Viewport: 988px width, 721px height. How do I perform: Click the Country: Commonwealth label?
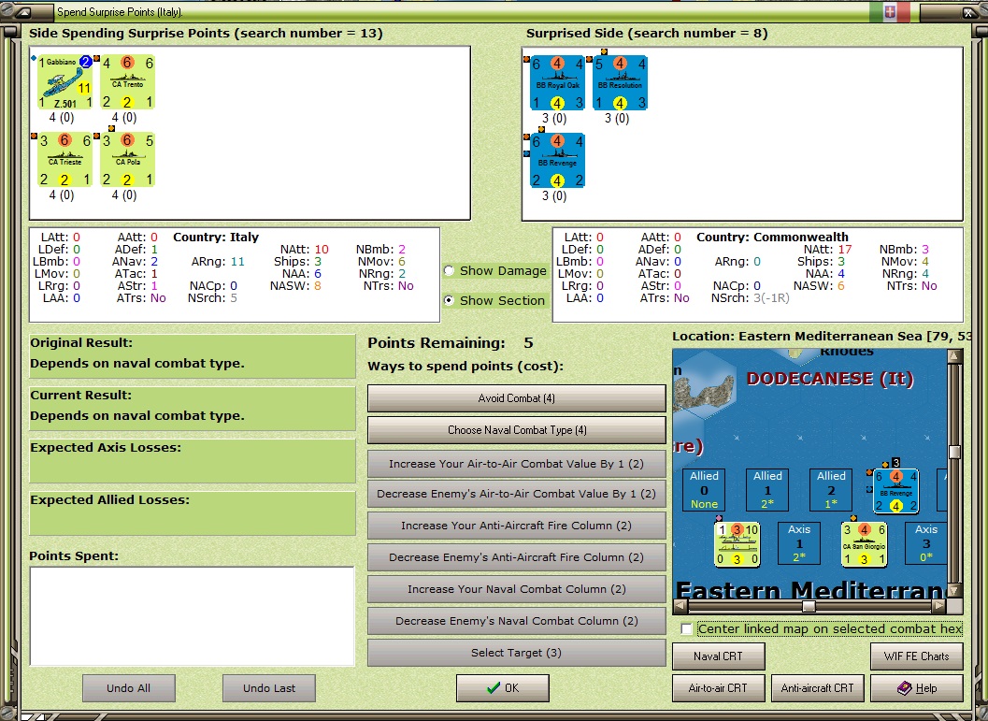[x=772, y=238]
